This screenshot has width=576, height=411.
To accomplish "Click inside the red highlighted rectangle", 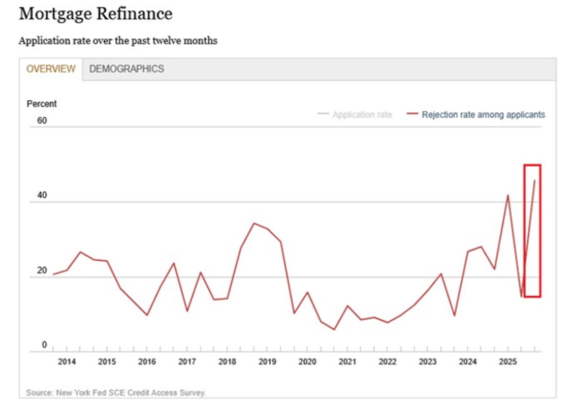I will pos(532,231).
